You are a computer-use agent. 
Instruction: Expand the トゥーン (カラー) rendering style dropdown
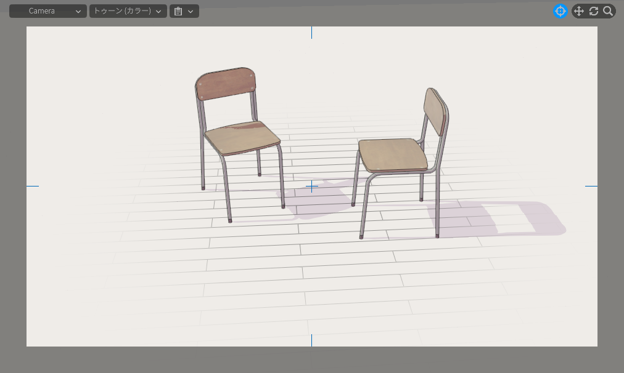coord(128,11)
